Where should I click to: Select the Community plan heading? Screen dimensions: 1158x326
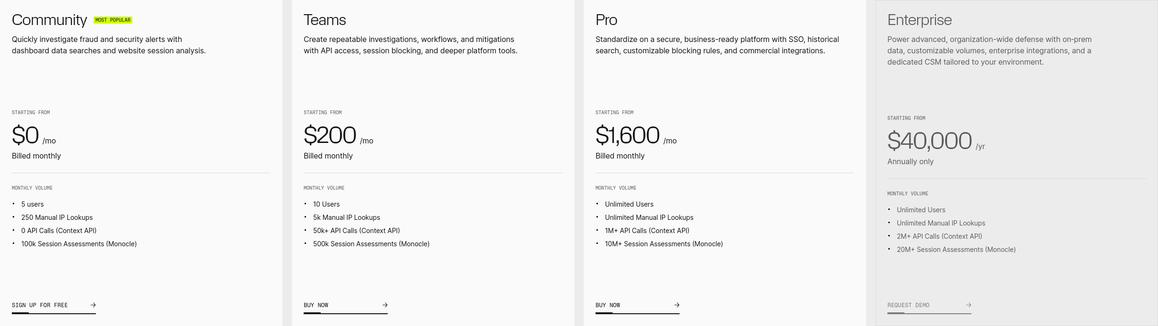coord(49,20)
